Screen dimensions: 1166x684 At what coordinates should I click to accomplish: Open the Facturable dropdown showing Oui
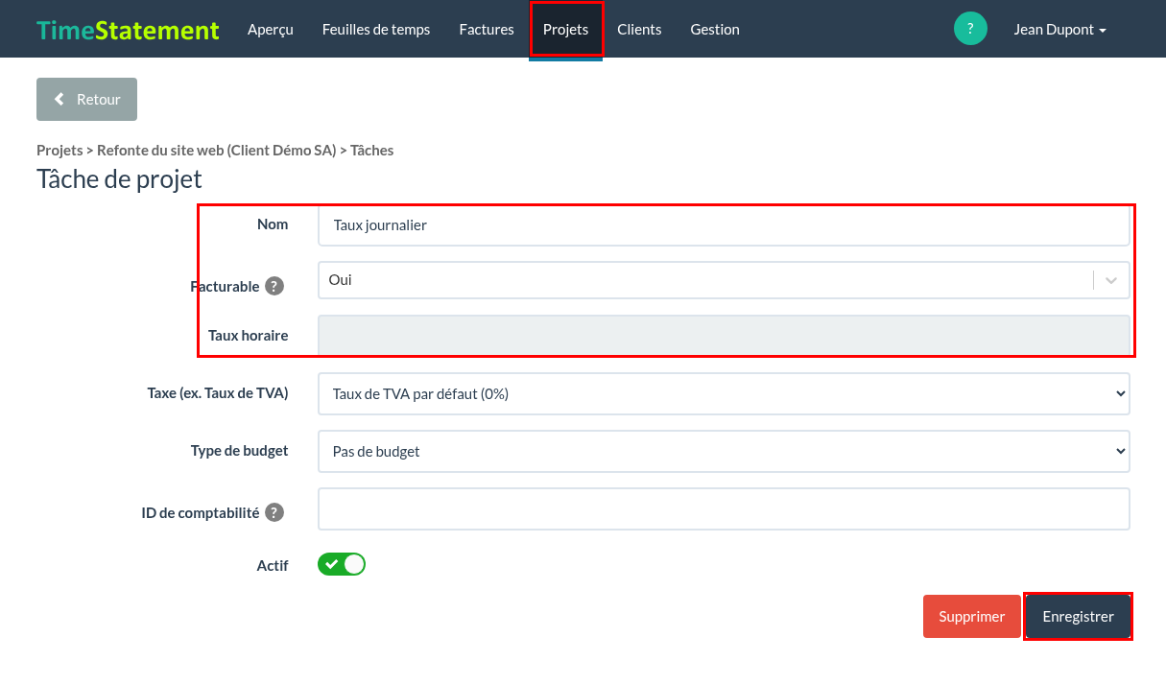tap(724, 280)
